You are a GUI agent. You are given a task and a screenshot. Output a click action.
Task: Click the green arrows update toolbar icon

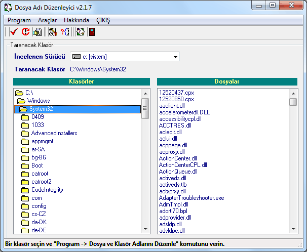click(x=80, y=32)
